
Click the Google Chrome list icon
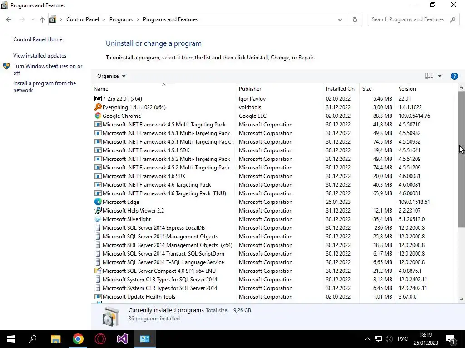point(98,116)
